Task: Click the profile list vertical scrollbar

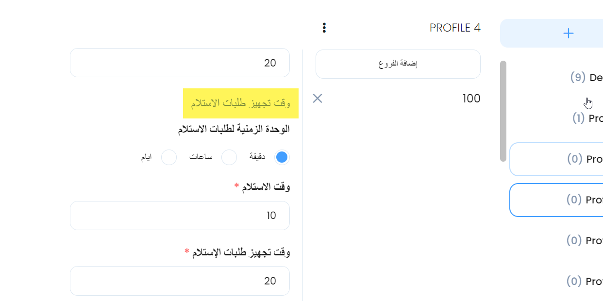Action: pos(503,111)
